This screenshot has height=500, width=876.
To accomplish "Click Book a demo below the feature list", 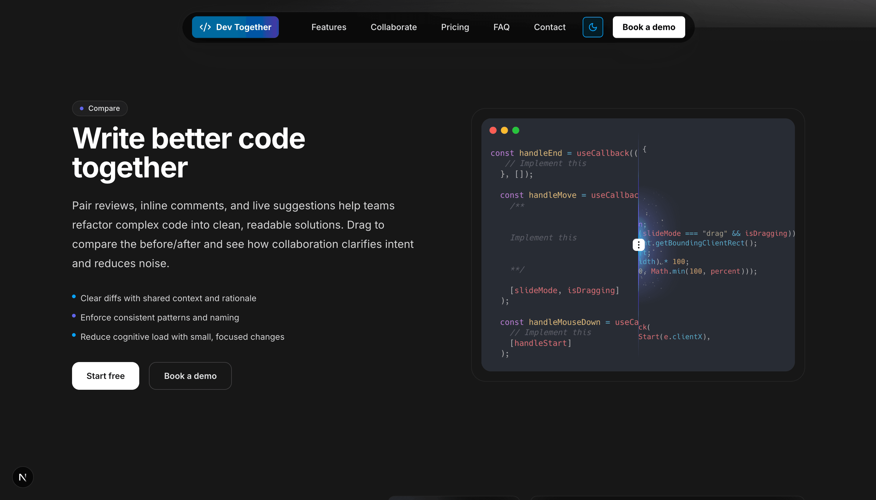I will [190, 376].
